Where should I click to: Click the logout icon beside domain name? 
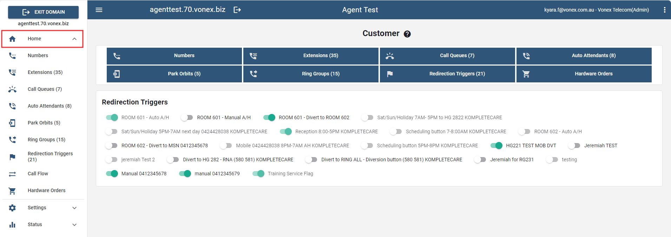(x=237, y=10)
